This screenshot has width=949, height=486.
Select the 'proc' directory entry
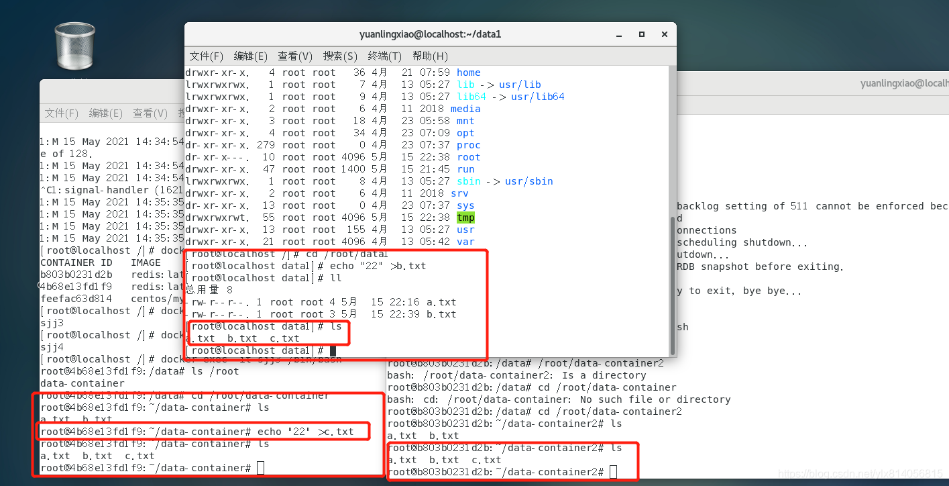click(x=469, y=145)
